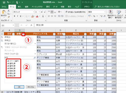This screenshot has height=93, width=126.
Task: Click the font color red A swatch
Action: 37,16
